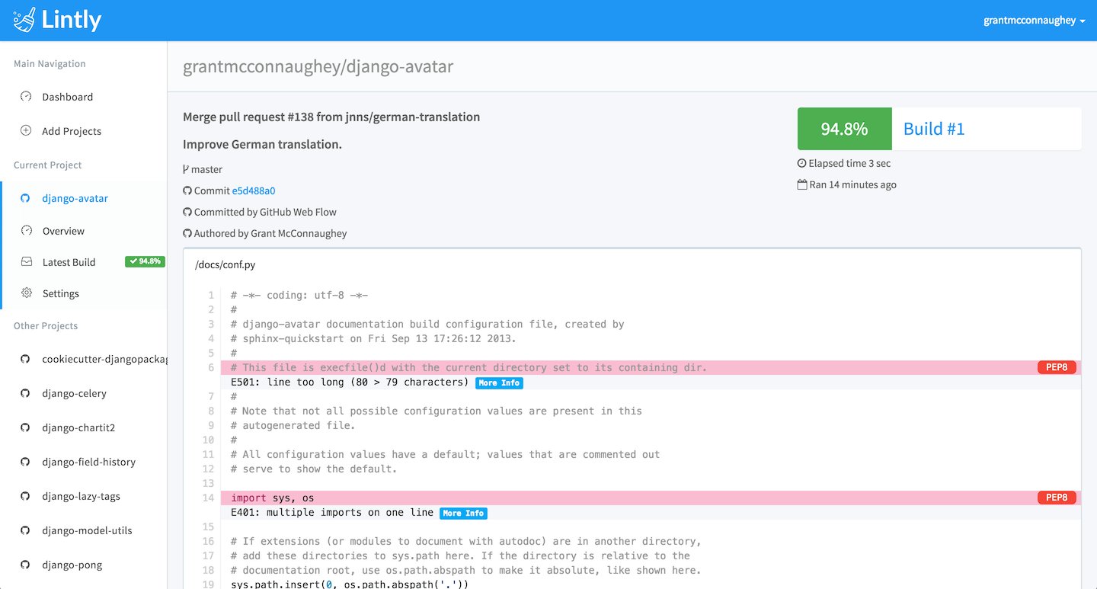Click More Info for E401 error
The height and width of the screenshot is (589, 1097).
coord(463,513)
